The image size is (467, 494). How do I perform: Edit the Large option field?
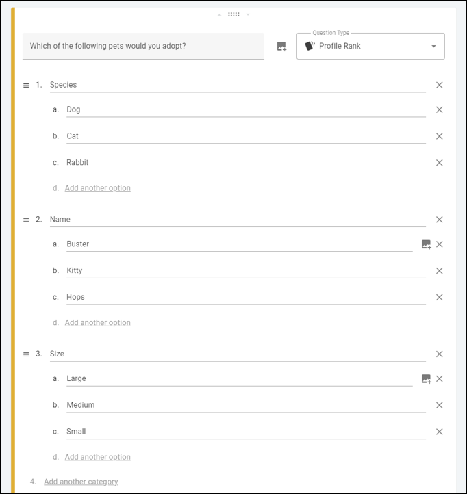pos(240,378)
